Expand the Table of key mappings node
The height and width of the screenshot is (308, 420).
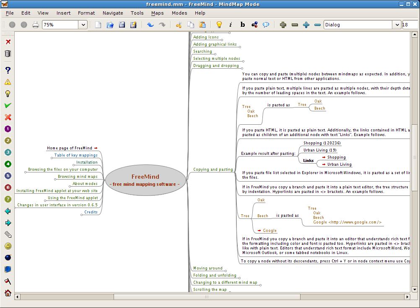point(52,158)
